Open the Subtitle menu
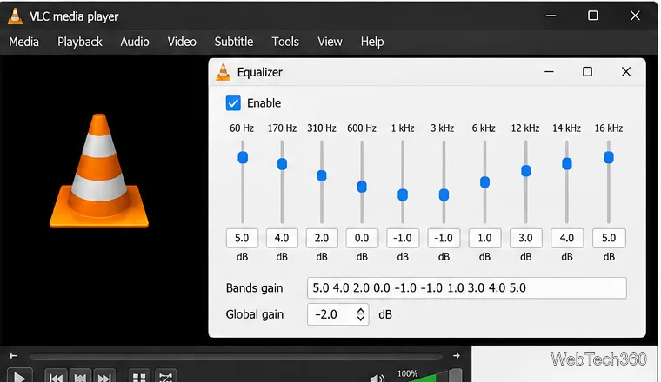The height and width of the screenshot is (382, 661). click(x=234, y=42)
